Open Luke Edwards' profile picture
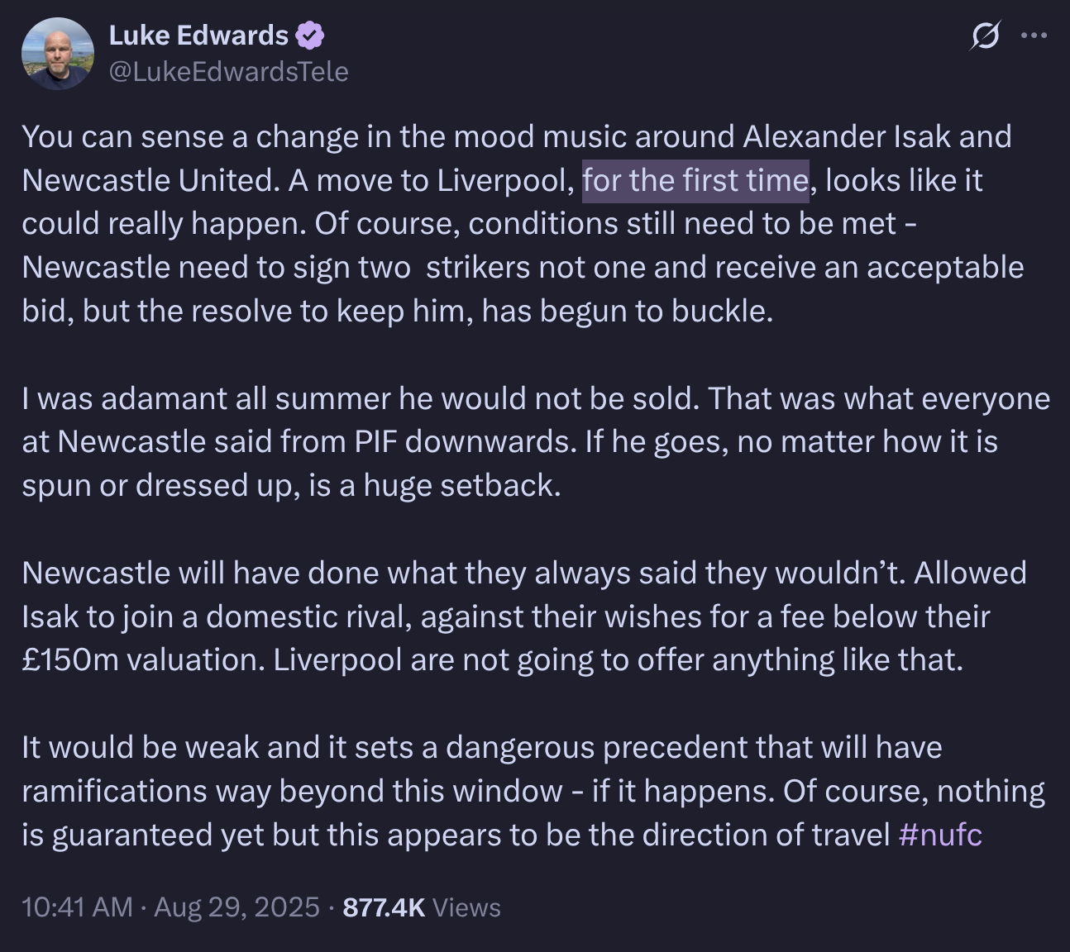 point(58,54)
